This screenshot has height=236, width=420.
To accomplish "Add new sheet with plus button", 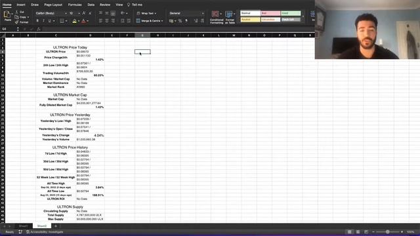I will (56, 226).
